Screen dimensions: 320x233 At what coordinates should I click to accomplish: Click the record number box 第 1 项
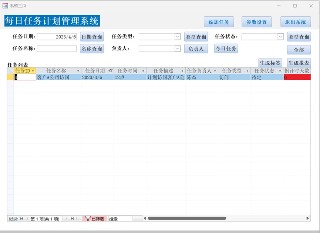point(46,219)
